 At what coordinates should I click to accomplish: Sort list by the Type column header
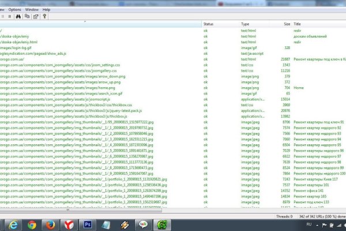tap(245, 24)
